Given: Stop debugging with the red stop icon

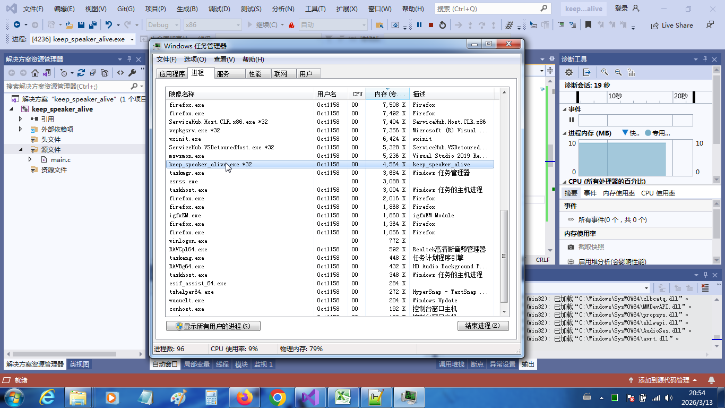Looking at the screenshot, I should pyautogui.click(x=431, y=25).
